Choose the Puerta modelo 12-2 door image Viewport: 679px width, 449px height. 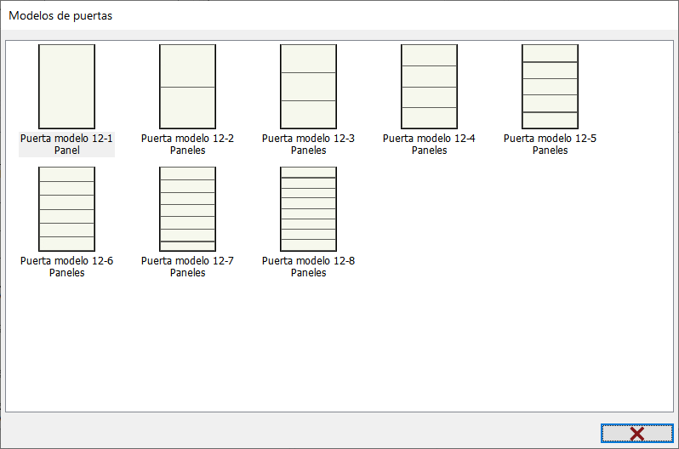click(187, 87)
